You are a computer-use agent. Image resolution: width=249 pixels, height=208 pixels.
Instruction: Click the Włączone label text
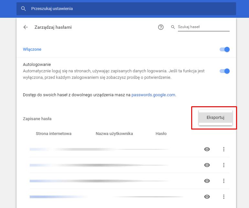[x=32, y=49]
